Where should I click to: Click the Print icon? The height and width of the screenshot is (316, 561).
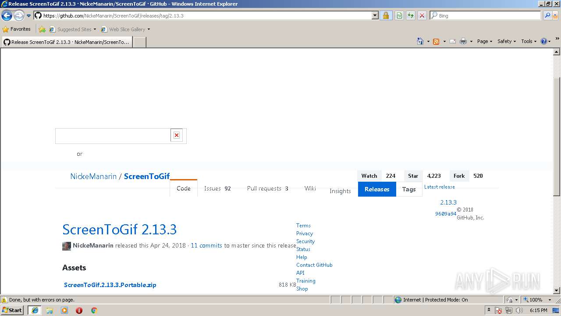click(463, 41)
